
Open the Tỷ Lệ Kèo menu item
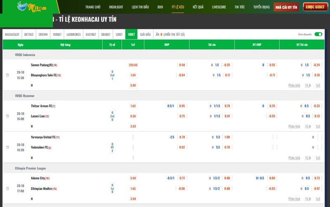tap(178, 7)
